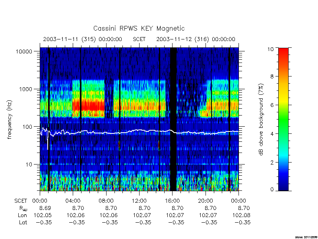318x239 pixels.
Task: Click the dB above background (7%) label
Action: (x=261, y=119)
